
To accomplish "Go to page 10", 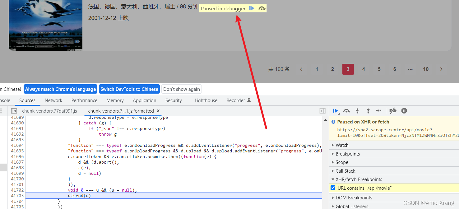I will [x=426, y=69].
